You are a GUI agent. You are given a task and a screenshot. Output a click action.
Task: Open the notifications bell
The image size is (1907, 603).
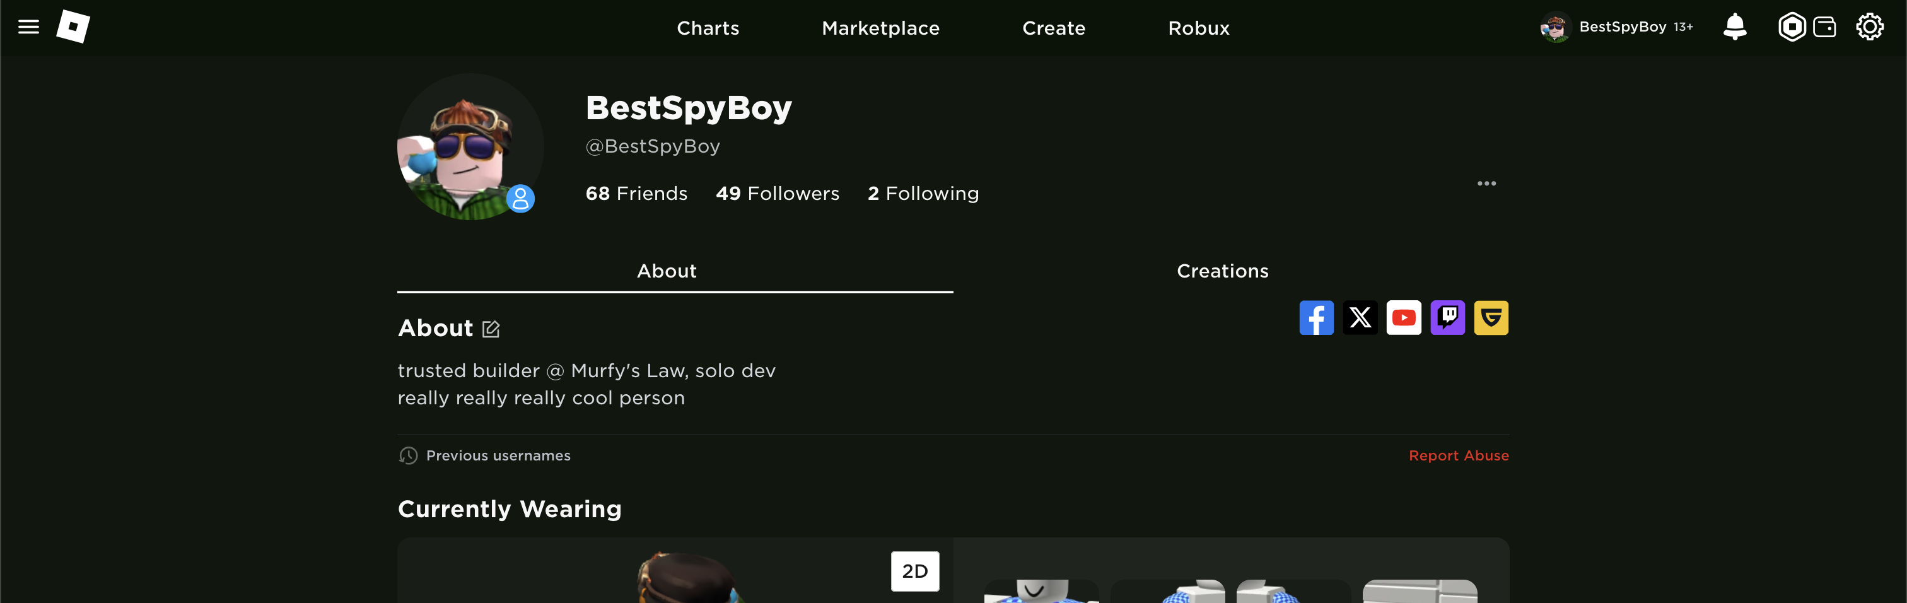(x=1734, y=27)
